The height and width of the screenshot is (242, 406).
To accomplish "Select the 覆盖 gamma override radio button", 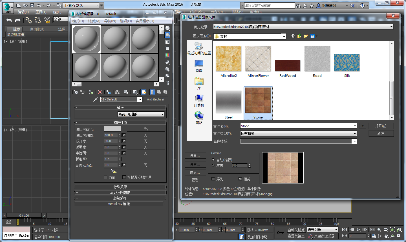I will point(213,165).
